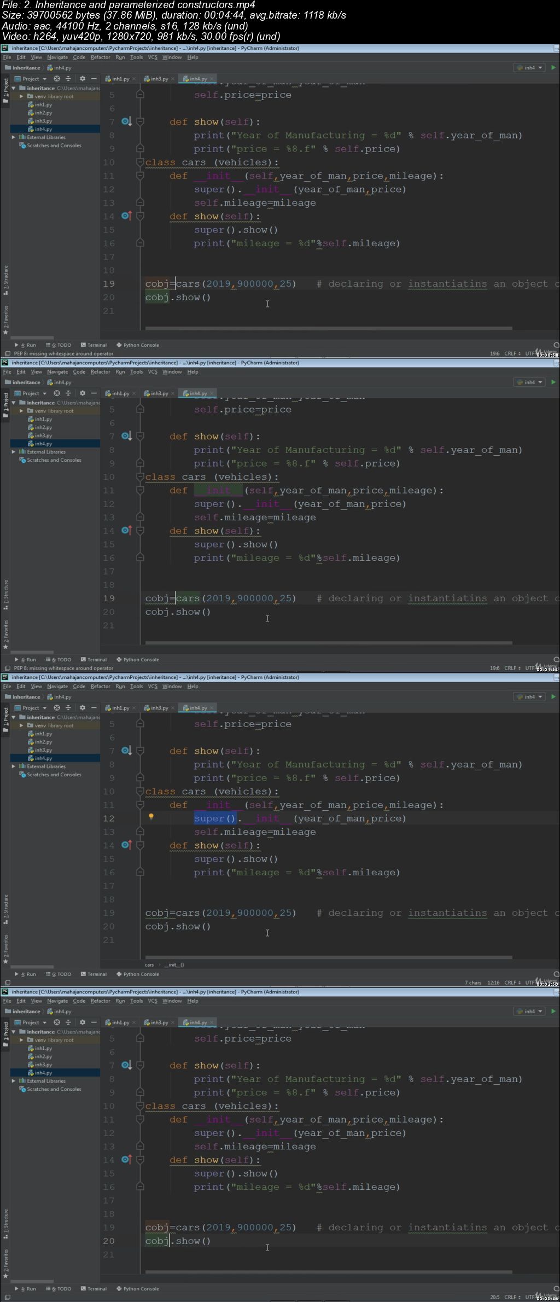Open Navigate menu in 00:01:54 frame
The height and width of the screenshot is (1302, 560).
pos(57,372)
